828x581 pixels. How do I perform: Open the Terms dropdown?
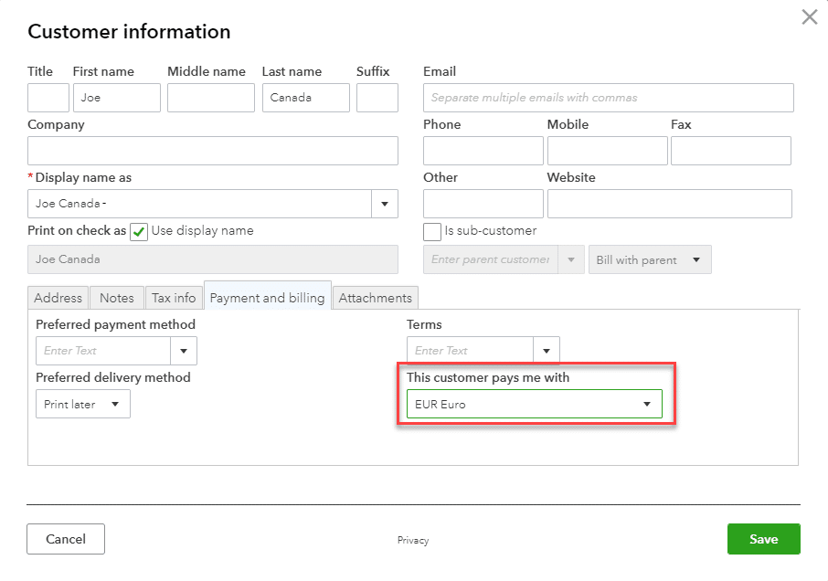click(x=547, y=350)
